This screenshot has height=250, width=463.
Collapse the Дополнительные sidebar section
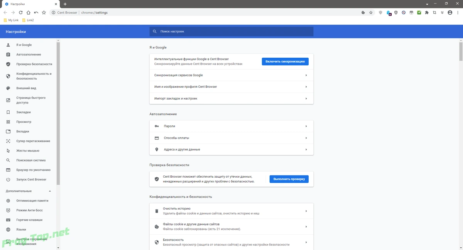pyautogui.click(x=50, y=191)
